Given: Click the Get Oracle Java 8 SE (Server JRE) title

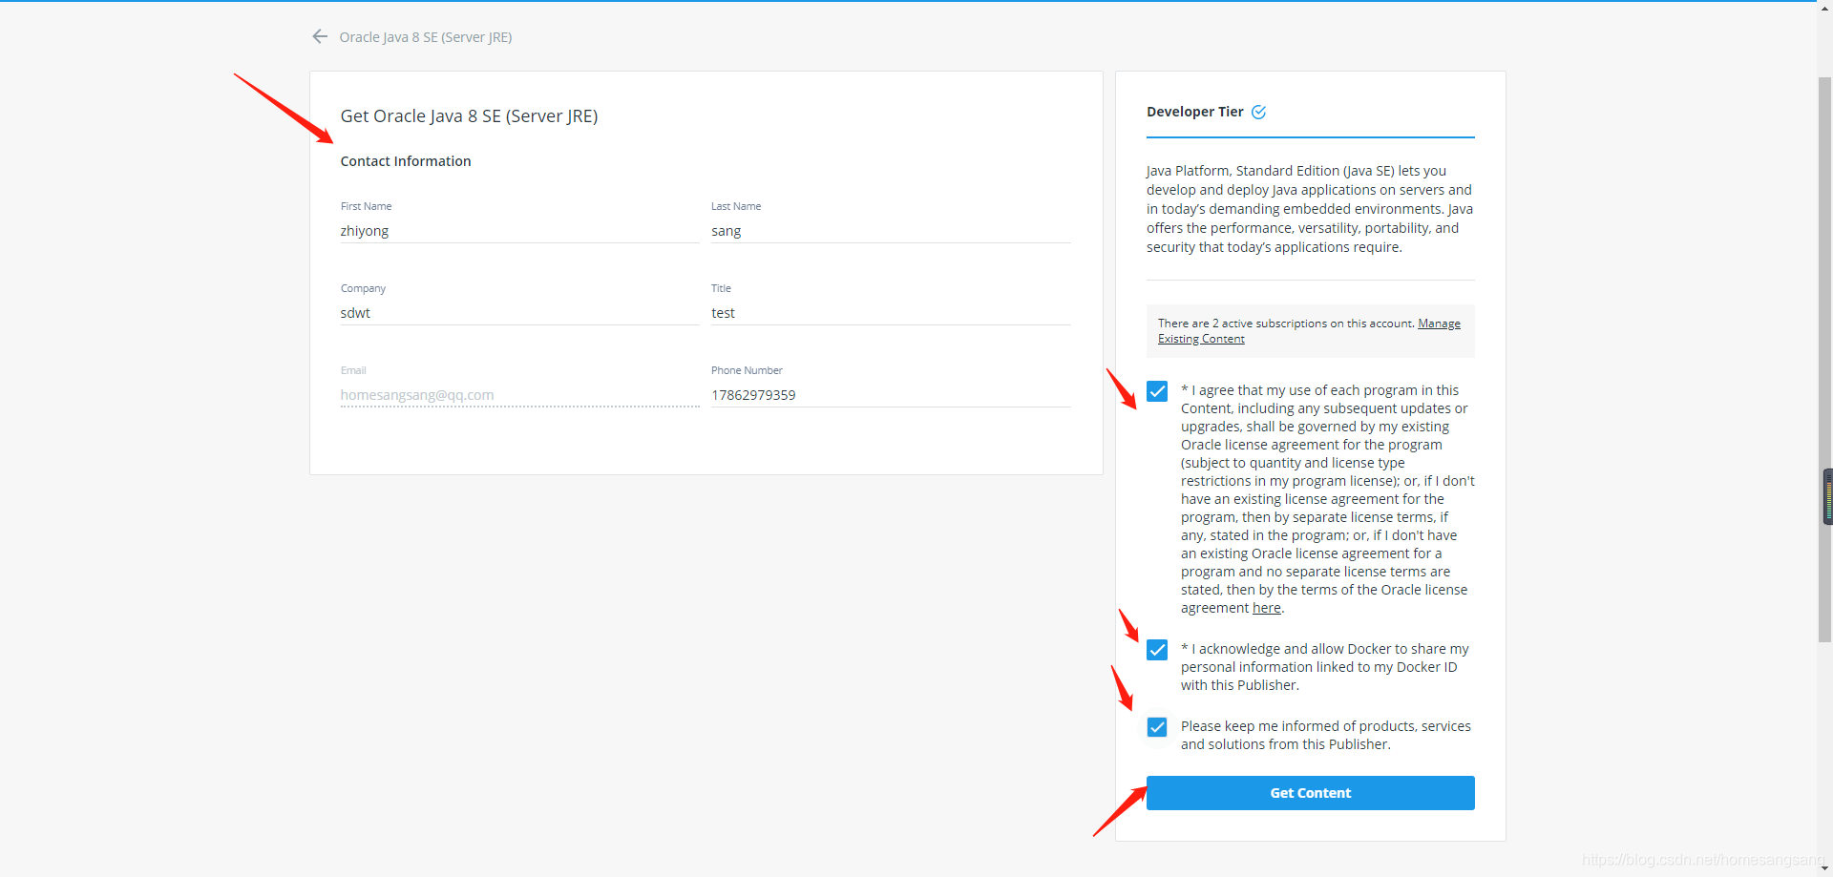Looking at the screenshot, I should point(469,116).
